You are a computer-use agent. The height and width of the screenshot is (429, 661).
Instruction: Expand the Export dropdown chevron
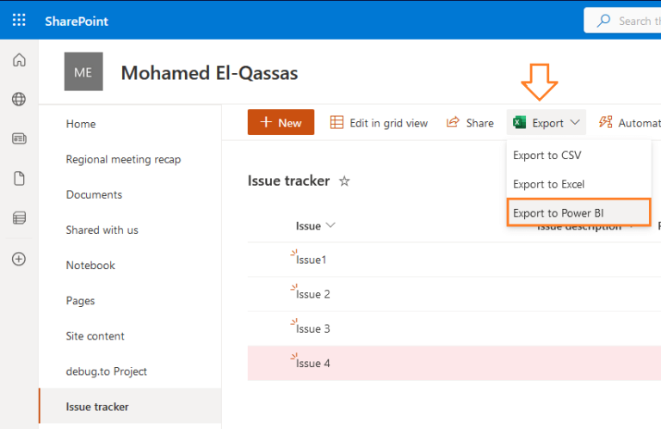pyautogui.click(x=575, y=123)
